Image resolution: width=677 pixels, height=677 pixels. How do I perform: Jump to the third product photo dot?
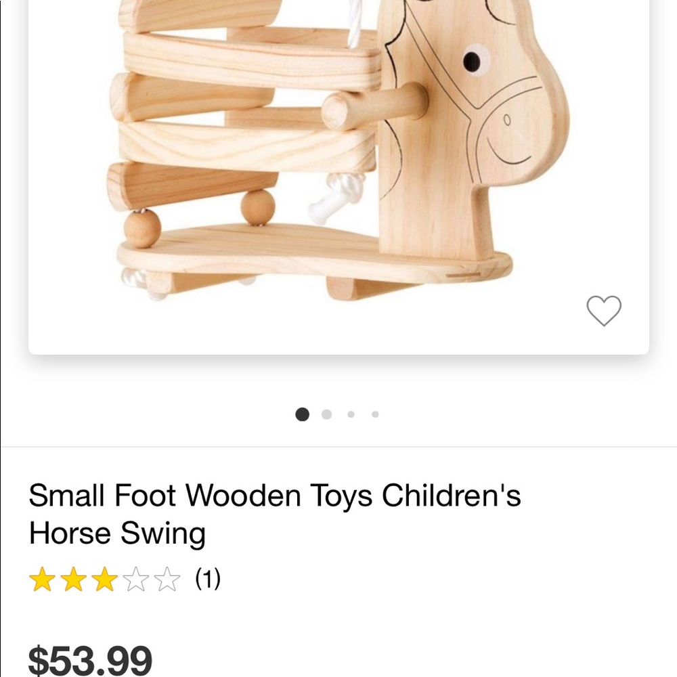click(x=351, y=414)
